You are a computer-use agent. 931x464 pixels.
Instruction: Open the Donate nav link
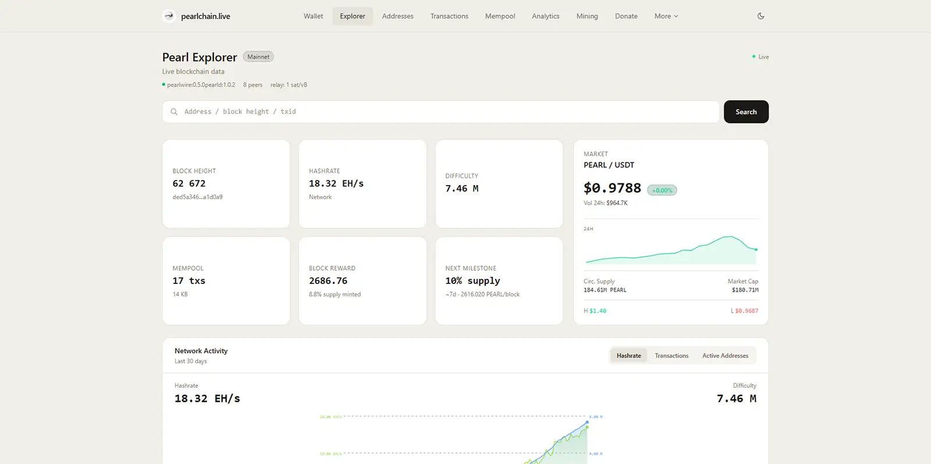[626, 16]
